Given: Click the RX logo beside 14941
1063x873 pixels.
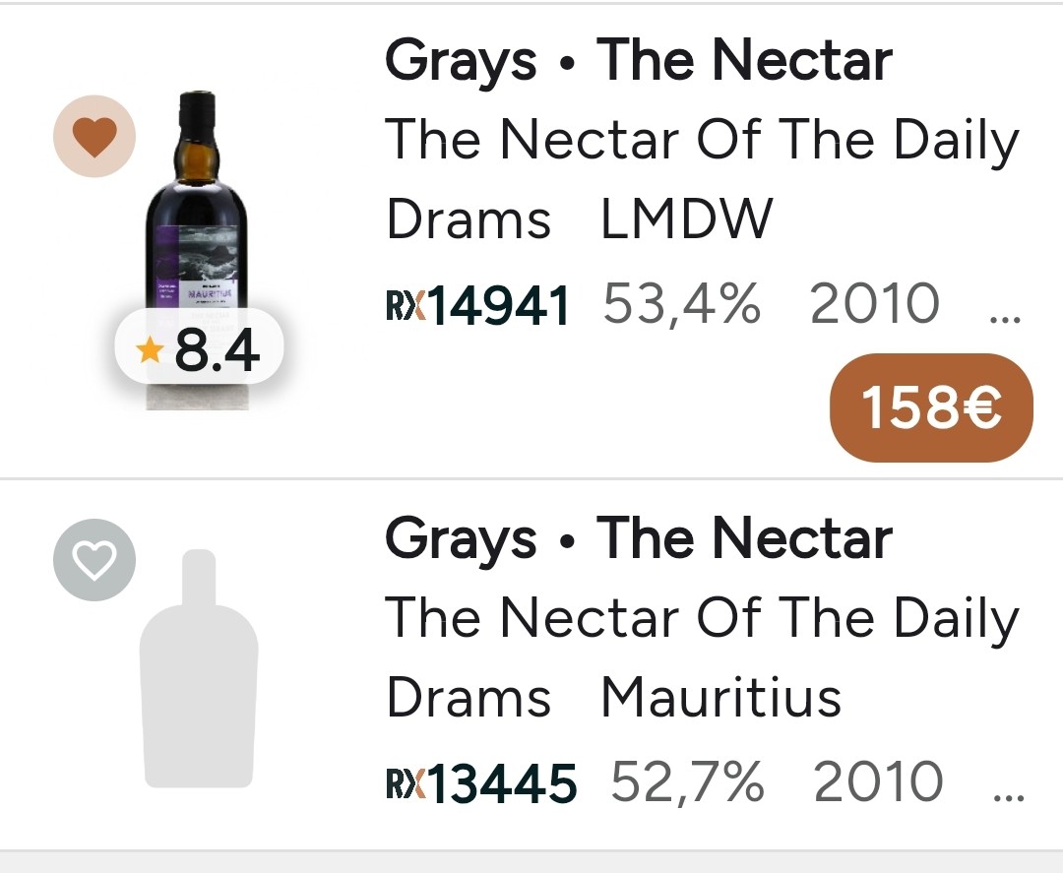Looking at the screenshot, I should pos(404,305).
